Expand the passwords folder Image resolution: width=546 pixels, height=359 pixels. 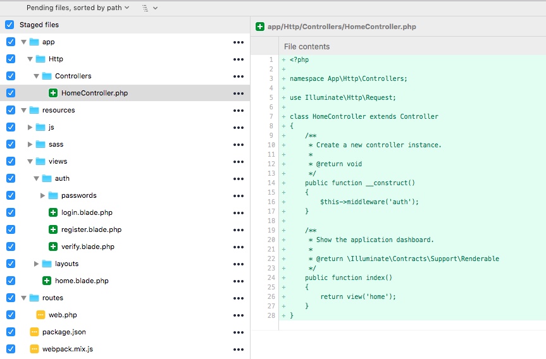pos(43,195)
